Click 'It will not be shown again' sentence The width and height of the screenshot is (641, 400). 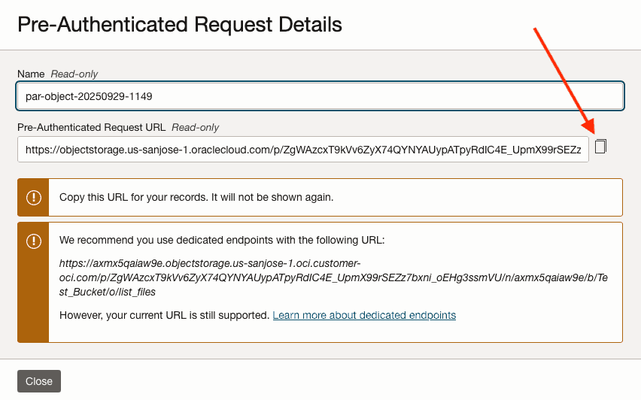(273, 198)
